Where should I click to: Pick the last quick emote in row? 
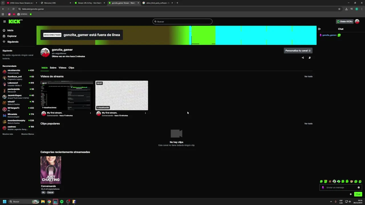[360, 181]
